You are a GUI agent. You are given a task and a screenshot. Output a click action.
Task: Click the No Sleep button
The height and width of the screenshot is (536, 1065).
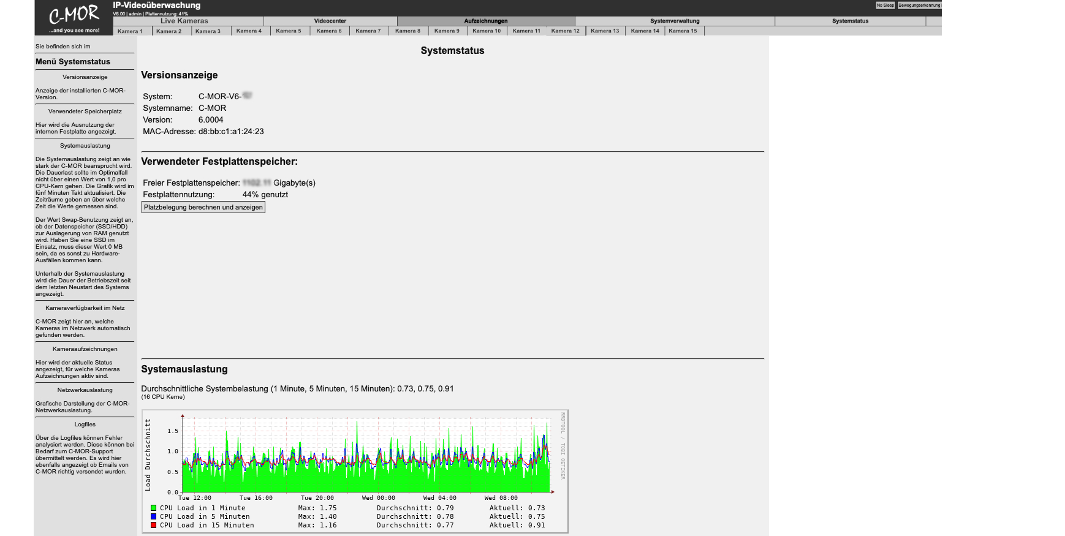(x=885, y=5)
